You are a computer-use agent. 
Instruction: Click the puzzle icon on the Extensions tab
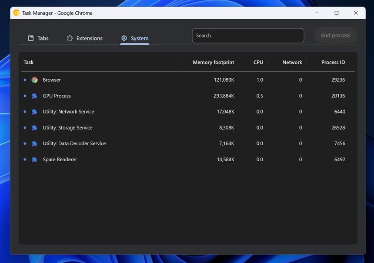pos(70,38)
